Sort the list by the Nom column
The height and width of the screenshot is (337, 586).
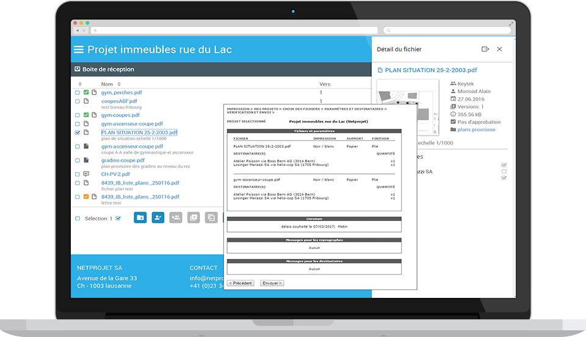point(107,84)
